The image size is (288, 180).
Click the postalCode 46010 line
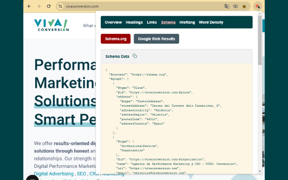pos(139,119)
